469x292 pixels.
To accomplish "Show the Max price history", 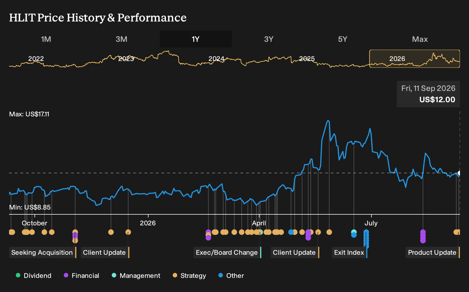I will [420, 39].
